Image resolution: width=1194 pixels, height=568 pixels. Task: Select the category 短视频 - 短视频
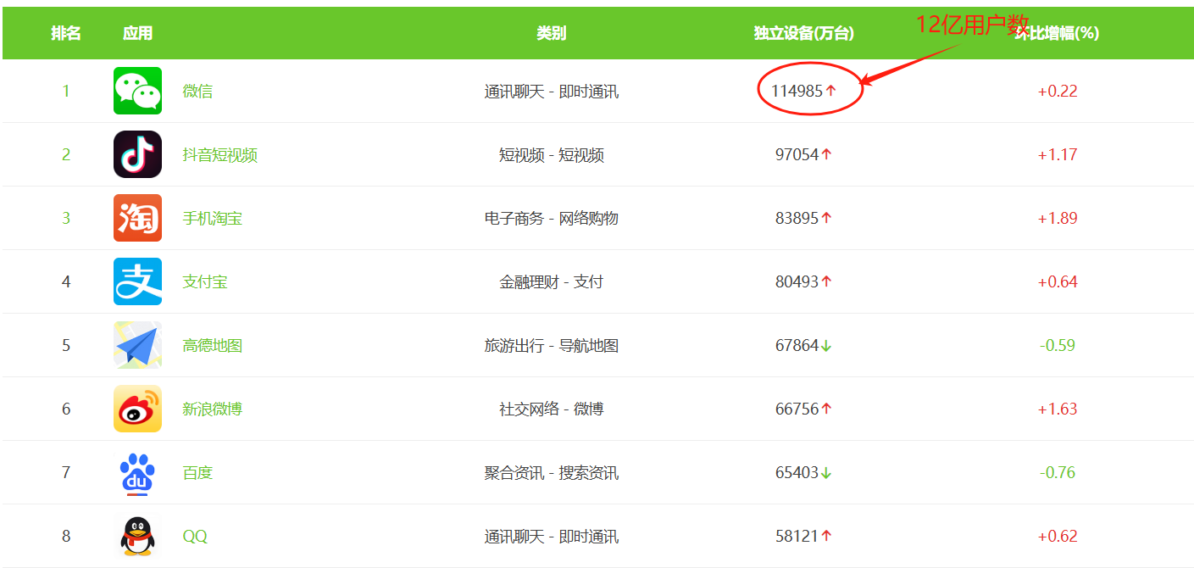point(552,154)
